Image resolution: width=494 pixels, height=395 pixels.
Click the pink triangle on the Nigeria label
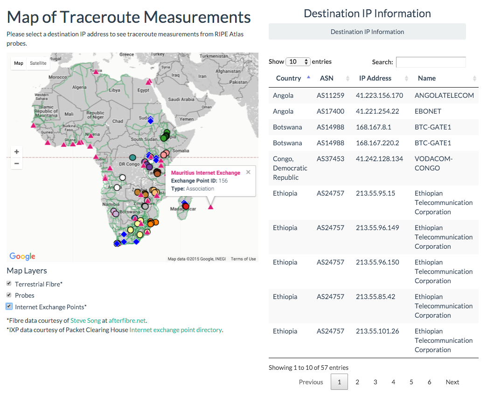[91, 136]
